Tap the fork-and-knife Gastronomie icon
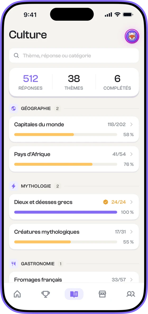 tap(13, 264)
